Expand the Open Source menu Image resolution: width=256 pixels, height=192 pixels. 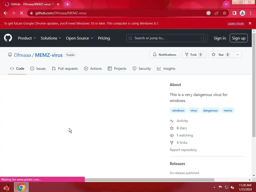pyautogui.click(x=80, y=38)
